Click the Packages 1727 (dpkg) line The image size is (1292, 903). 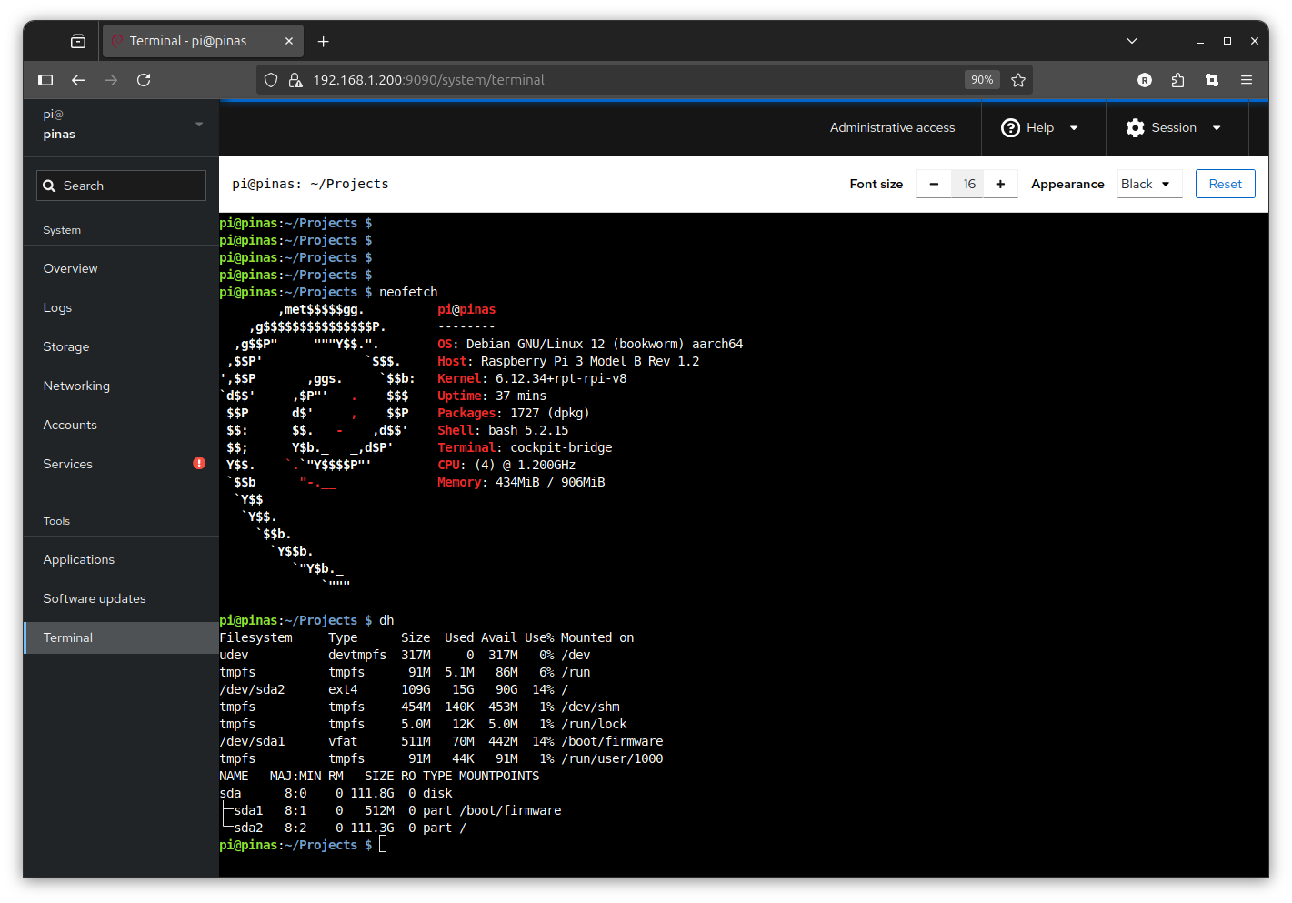[x=514, y=413]
